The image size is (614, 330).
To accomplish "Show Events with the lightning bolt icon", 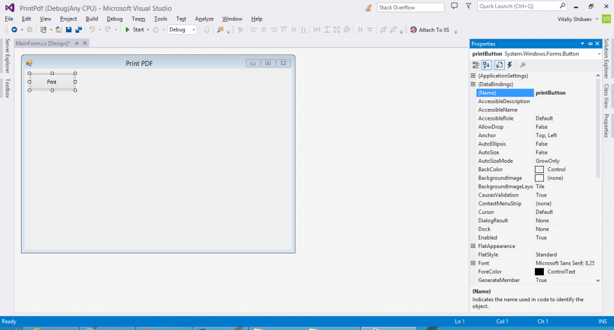I will 510,65.
